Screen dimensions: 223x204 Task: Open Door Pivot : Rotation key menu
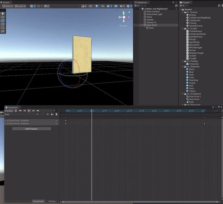56,124
